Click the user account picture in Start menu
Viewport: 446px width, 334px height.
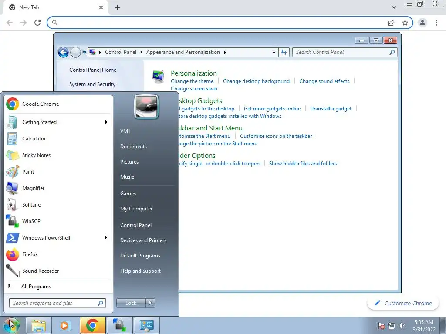pyautogui.click(x=146, y=107)
